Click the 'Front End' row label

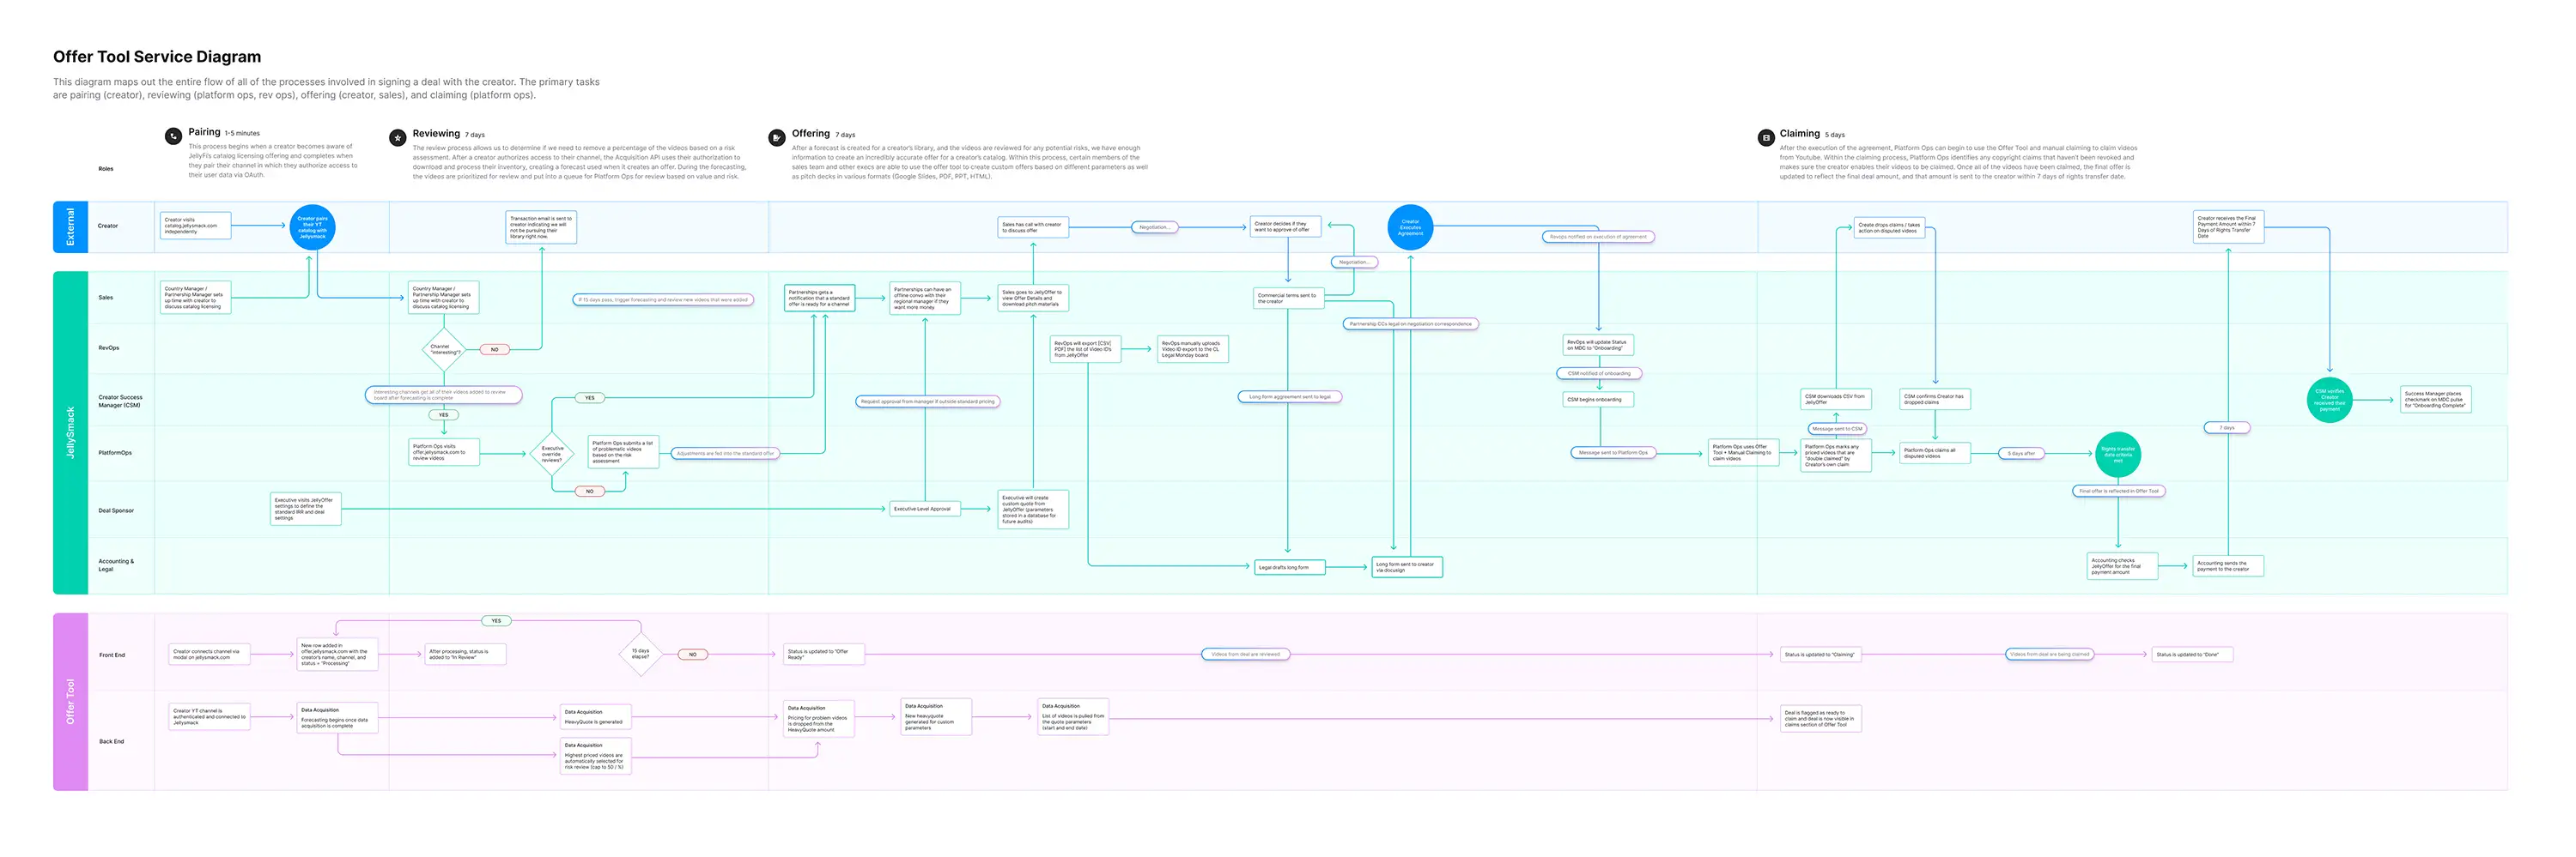pyautogui.click(x=111, y=655)
